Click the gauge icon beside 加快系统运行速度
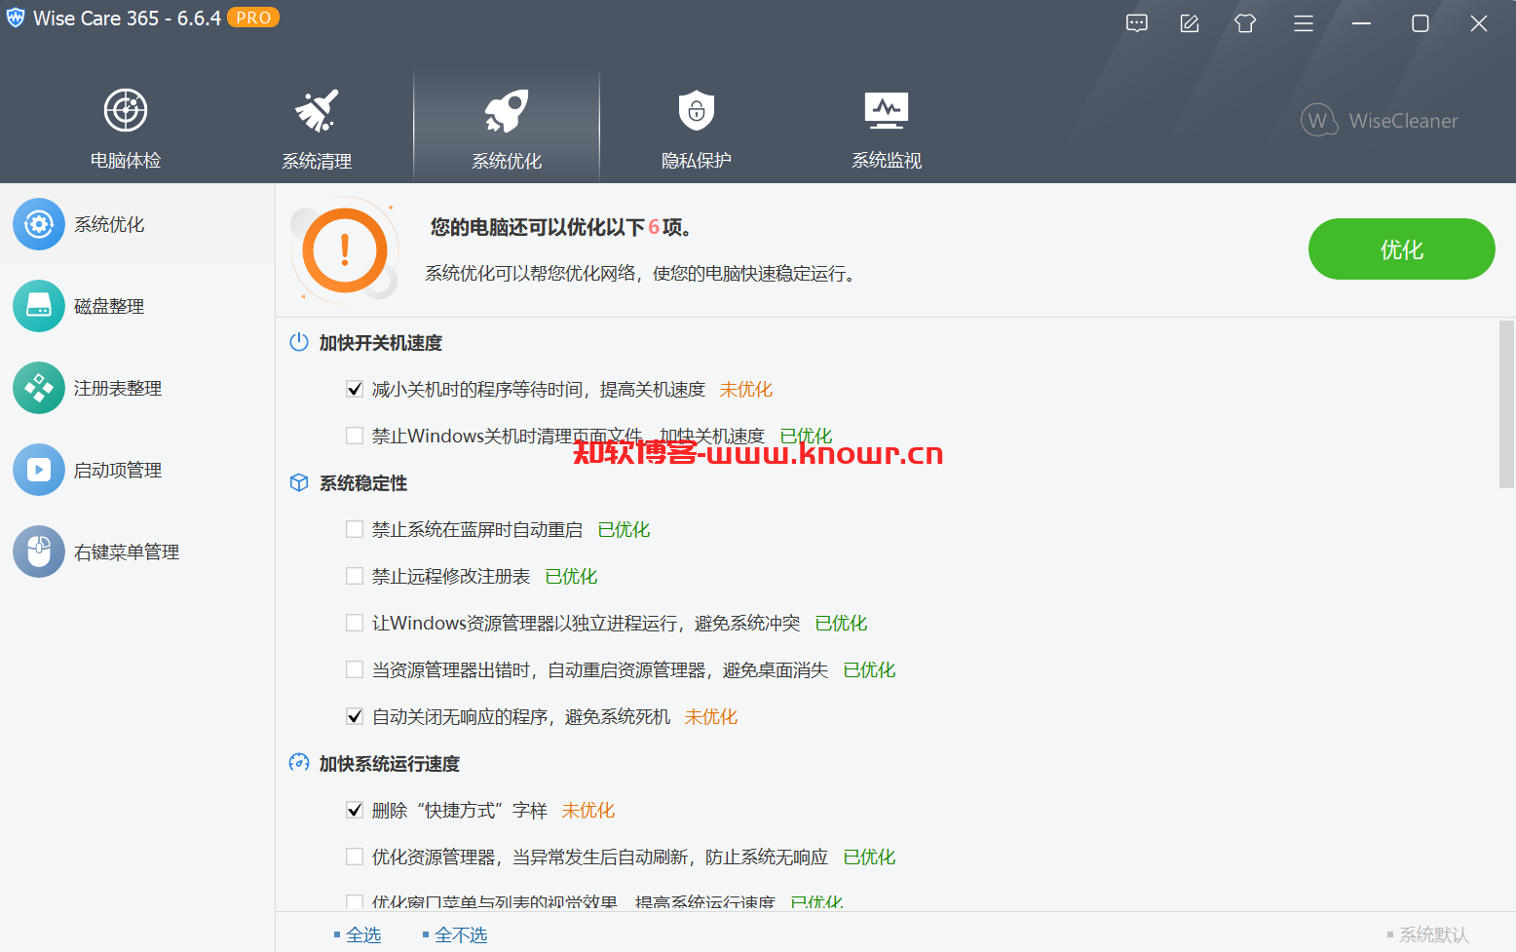 coord(299,763)
